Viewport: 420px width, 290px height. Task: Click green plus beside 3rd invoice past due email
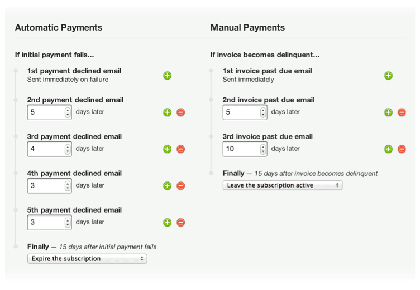click(x=388, y=149)
